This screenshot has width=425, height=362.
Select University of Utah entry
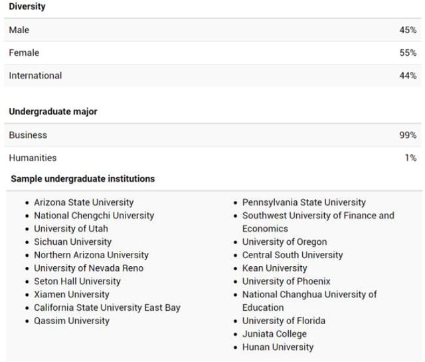pos(71,229)
